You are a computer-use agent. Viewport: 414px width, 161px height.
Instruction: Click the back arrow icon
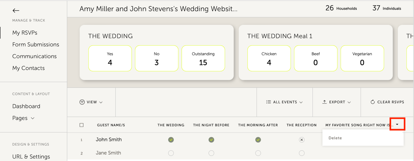coord(16,11)
